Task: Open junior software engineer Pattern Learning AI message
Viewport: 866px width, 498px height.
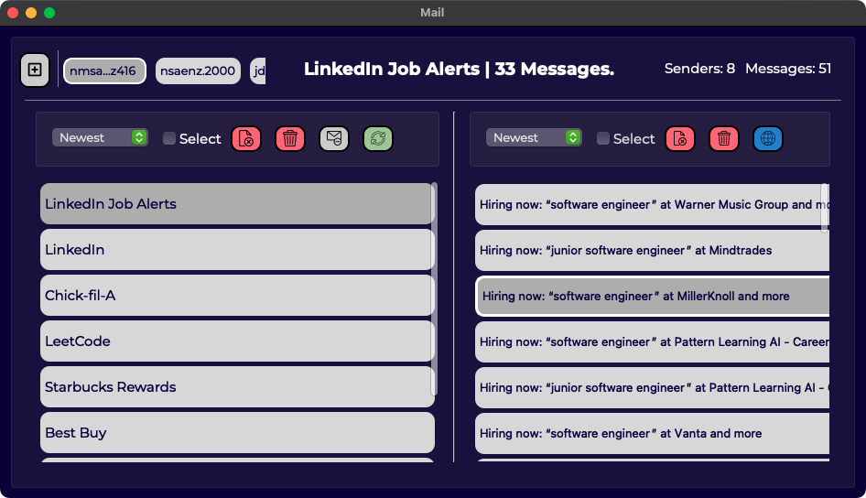Action: (x=652, y=387)
